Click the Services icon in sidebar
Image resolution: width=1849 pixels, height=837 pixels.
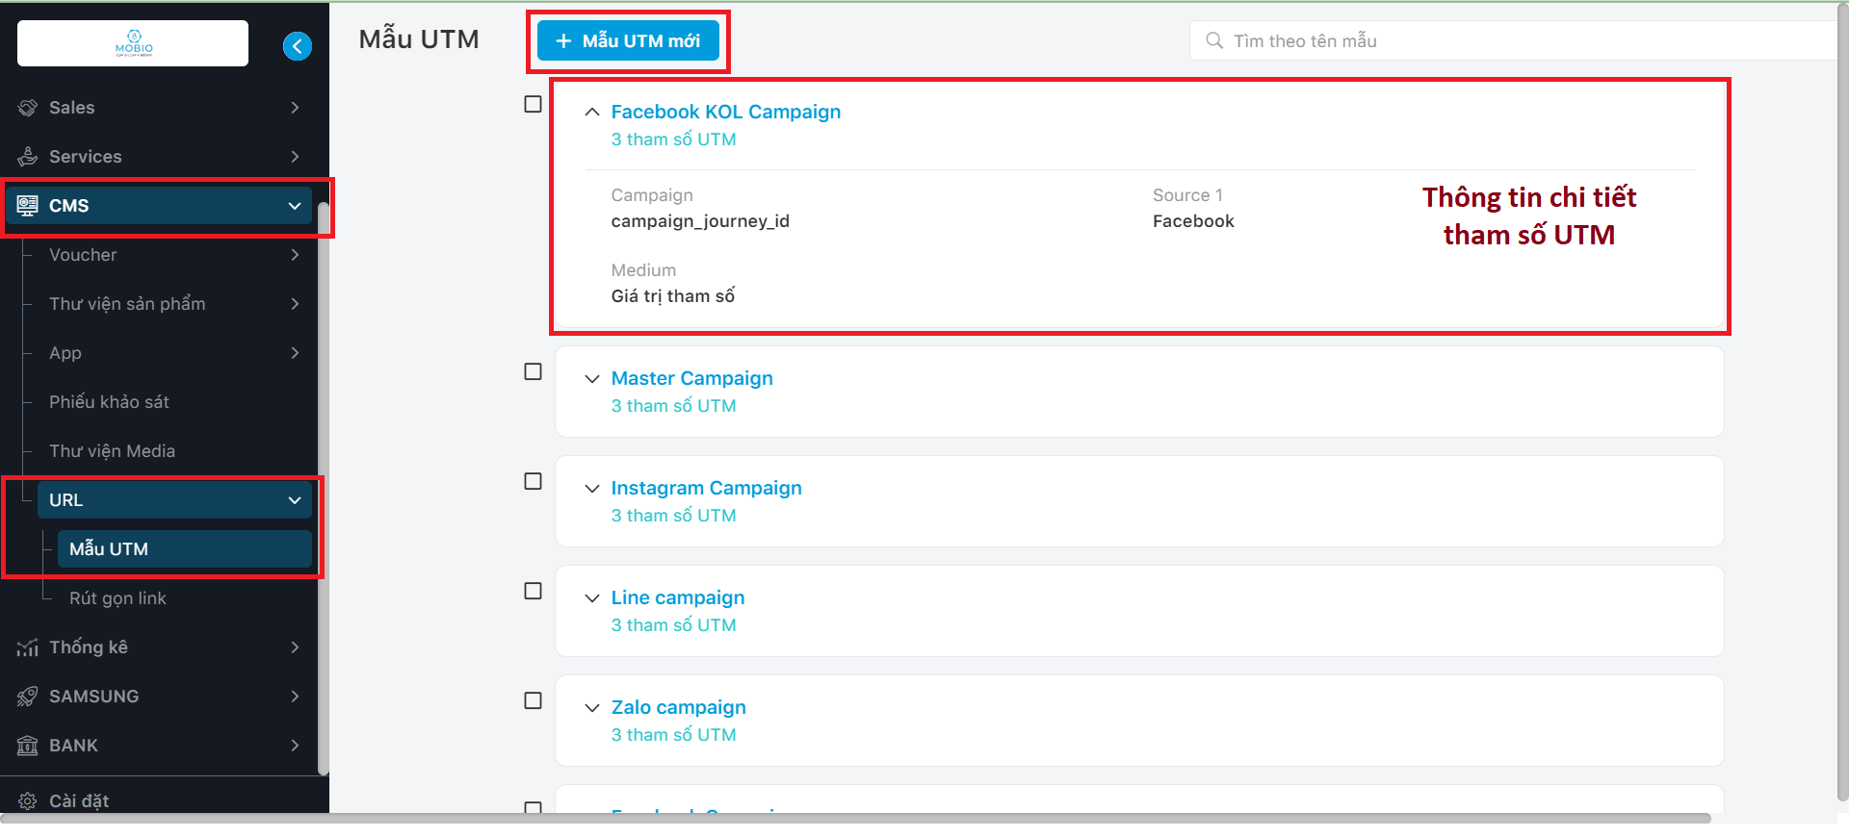point(28,157)
